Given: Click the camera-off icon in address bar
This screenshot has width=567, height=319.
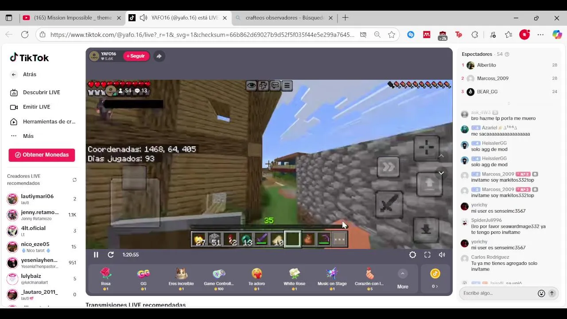Looking at the screenshot, I should coord(363,35).
